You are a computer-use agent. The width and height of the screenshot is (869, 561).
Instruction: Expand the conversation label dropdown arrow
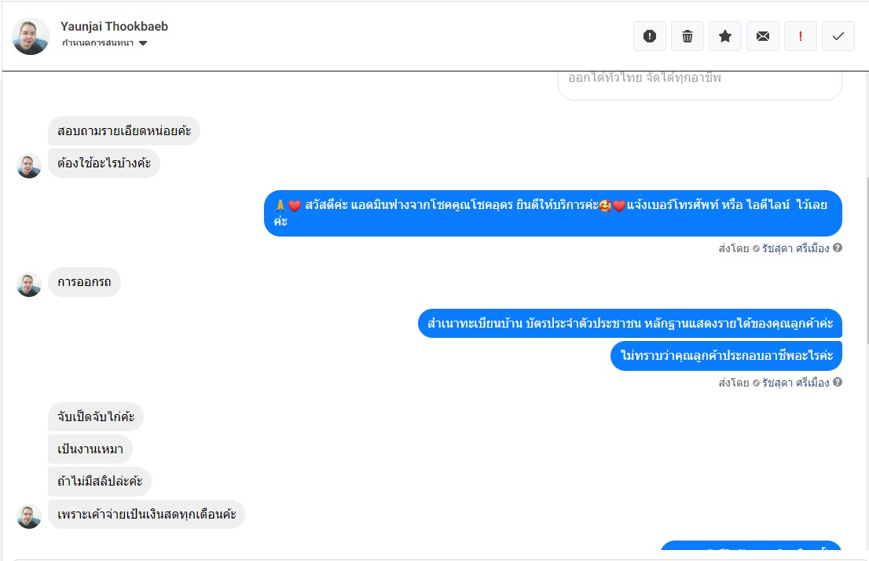pos(143,43)
